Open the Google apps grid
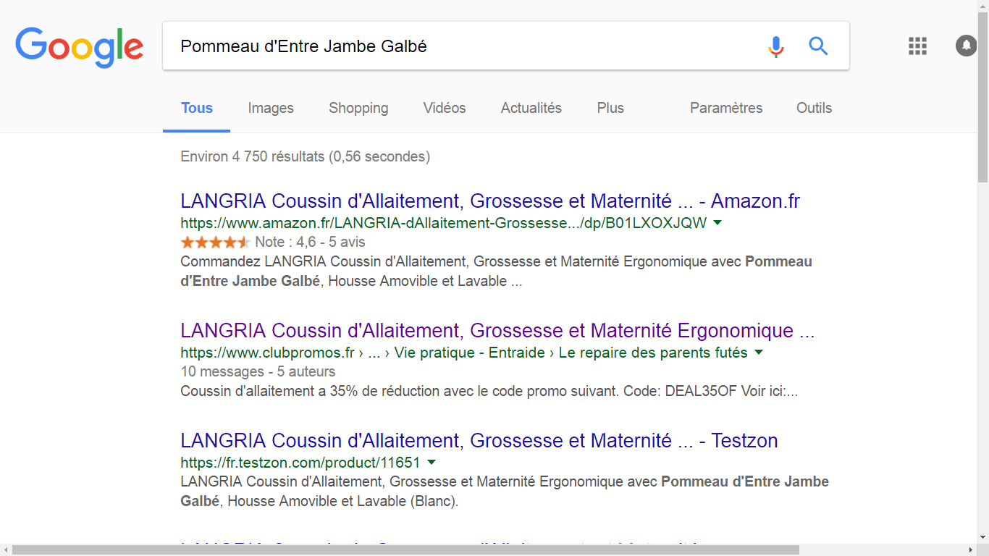The image size is (989, 556). coord(917,46)
